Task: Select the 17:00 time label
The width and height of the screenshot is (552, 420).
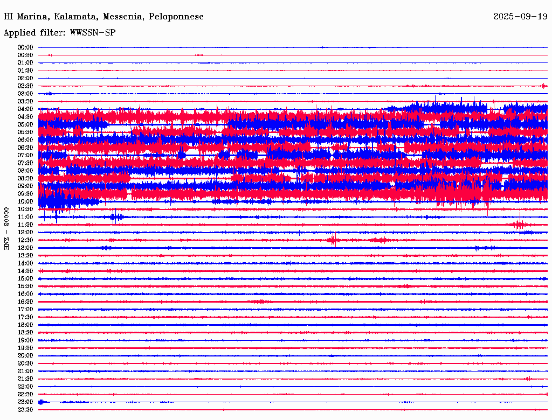Action: 25,310
